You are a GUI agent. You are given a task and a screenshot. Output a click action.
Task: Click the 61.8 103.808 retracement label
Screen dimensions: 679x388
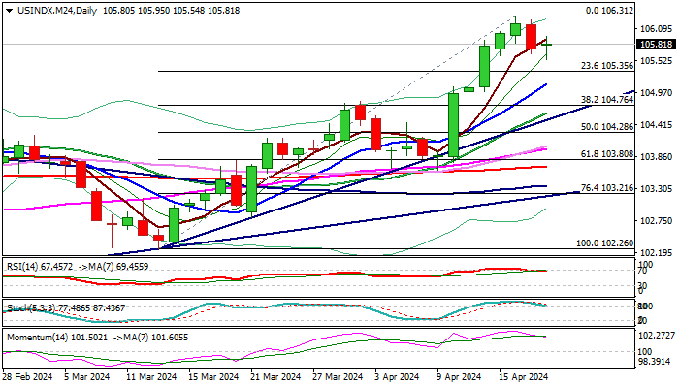607,154
